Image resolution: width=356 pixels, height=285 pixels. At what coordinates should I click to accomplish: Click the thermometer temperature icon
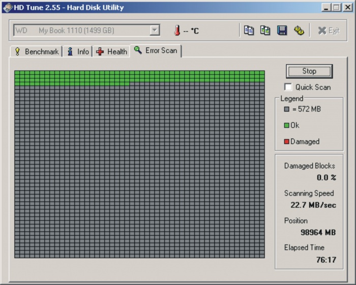tap(177, 30)
